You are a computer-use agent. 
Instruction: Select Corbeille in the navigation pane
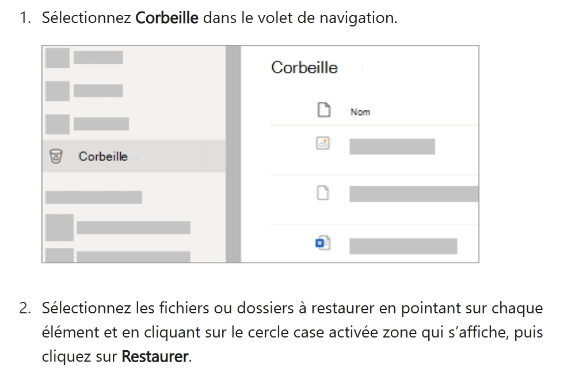[134, 156]
